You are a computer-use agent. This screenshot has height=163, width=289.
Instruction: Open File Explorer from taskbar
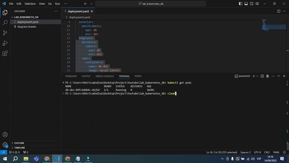click(26, 159)
